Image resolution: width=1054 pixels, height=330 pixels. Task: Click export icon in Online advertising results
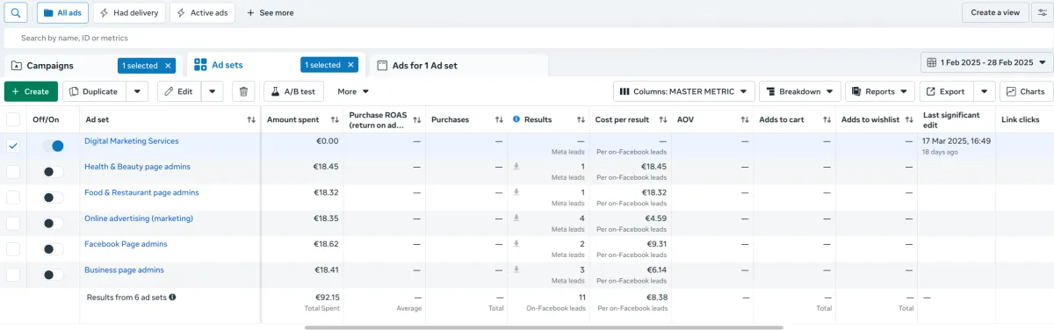coord(516,219)
